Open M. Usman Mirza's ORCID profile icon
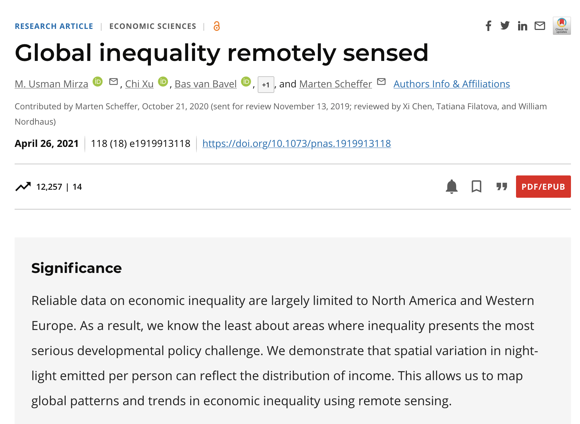The image size is (580, 424). [98, 82]
